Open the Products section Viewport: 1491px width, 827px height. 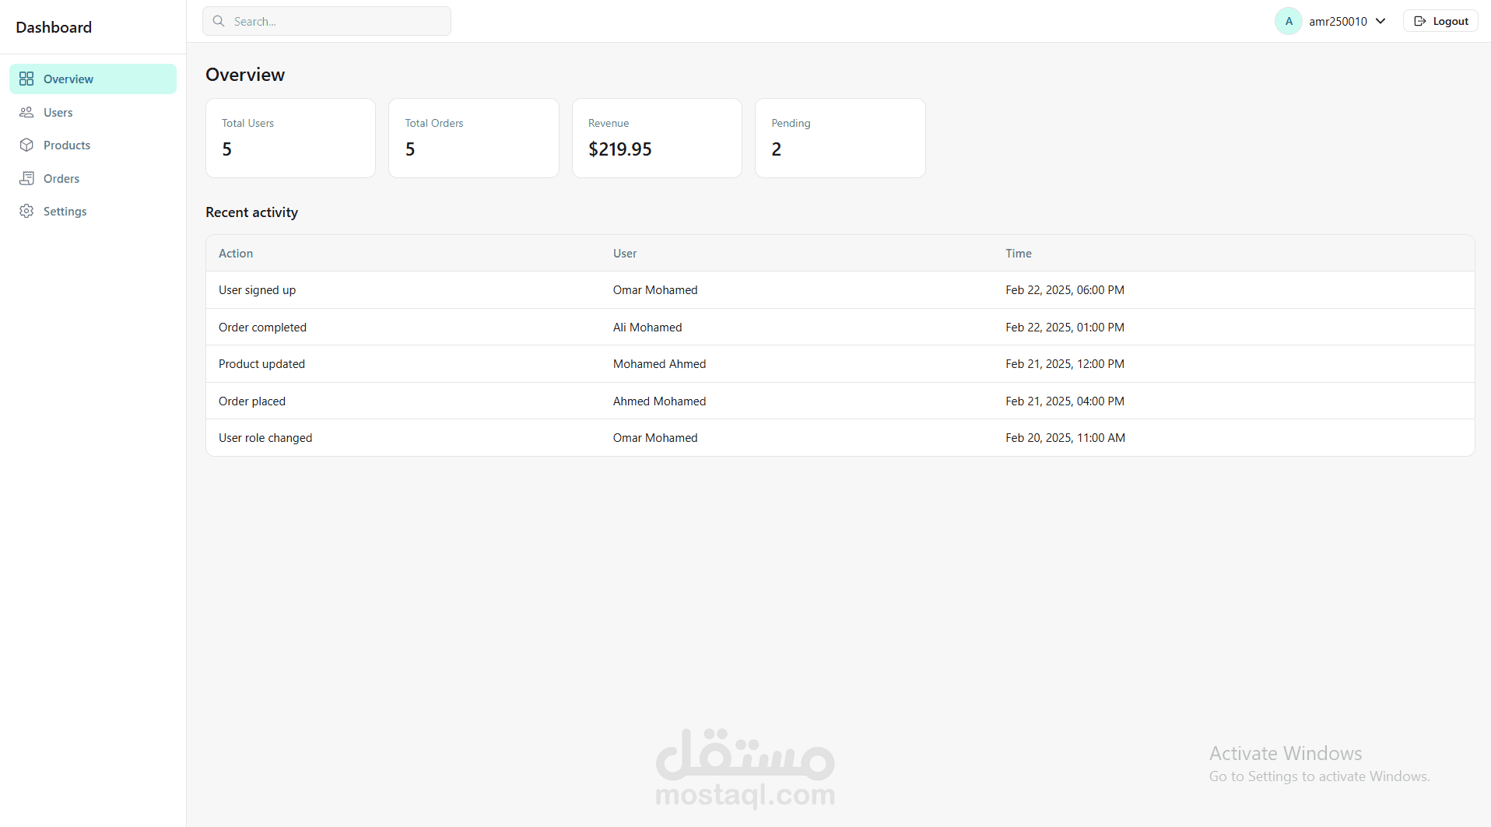click(93, 145)
